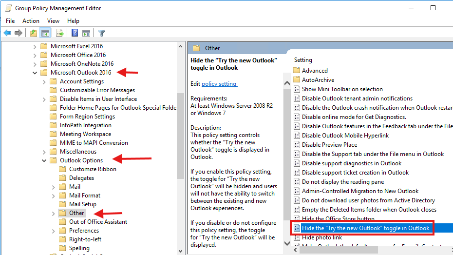The image size is (453, 255).
Task: Click the folder icon next to Right-to-left
Action: [62, 239]
